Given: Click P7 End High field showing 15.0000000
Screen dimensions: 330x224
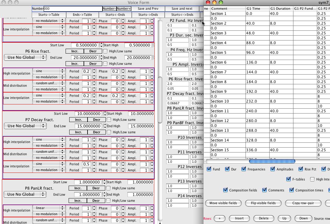Looking at the screenshot, I should 142,126.
